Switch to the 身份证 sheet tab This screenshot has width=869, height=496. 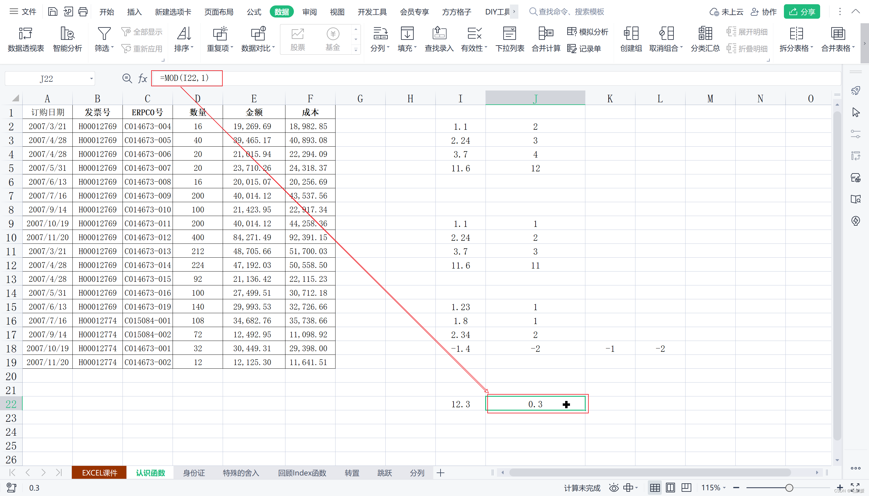[194, 473]
